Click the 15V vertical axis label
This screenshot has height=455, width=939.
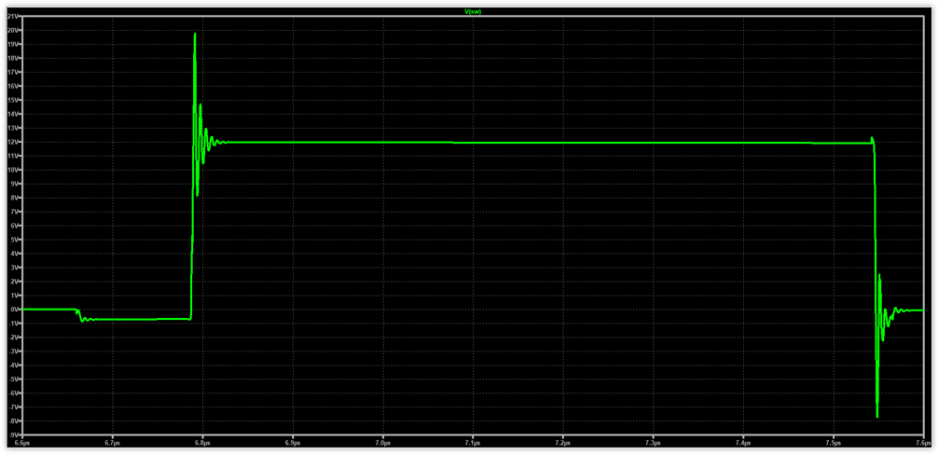[x=13, y=100]
